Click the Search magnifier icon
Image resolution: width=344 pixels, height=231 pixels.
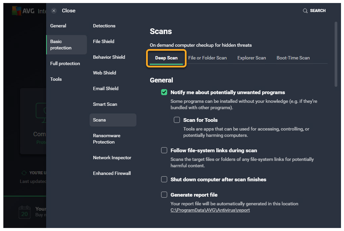pyautogui.click(x=305, y=11)
